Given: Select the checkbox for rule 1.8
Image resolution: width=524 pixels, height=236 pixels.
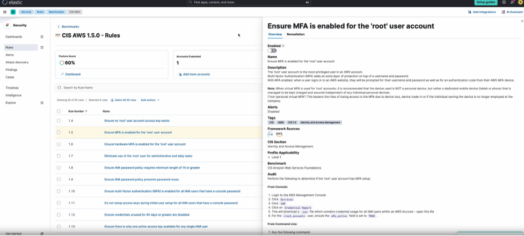Looking at the screenshot, I should (59, 167).
